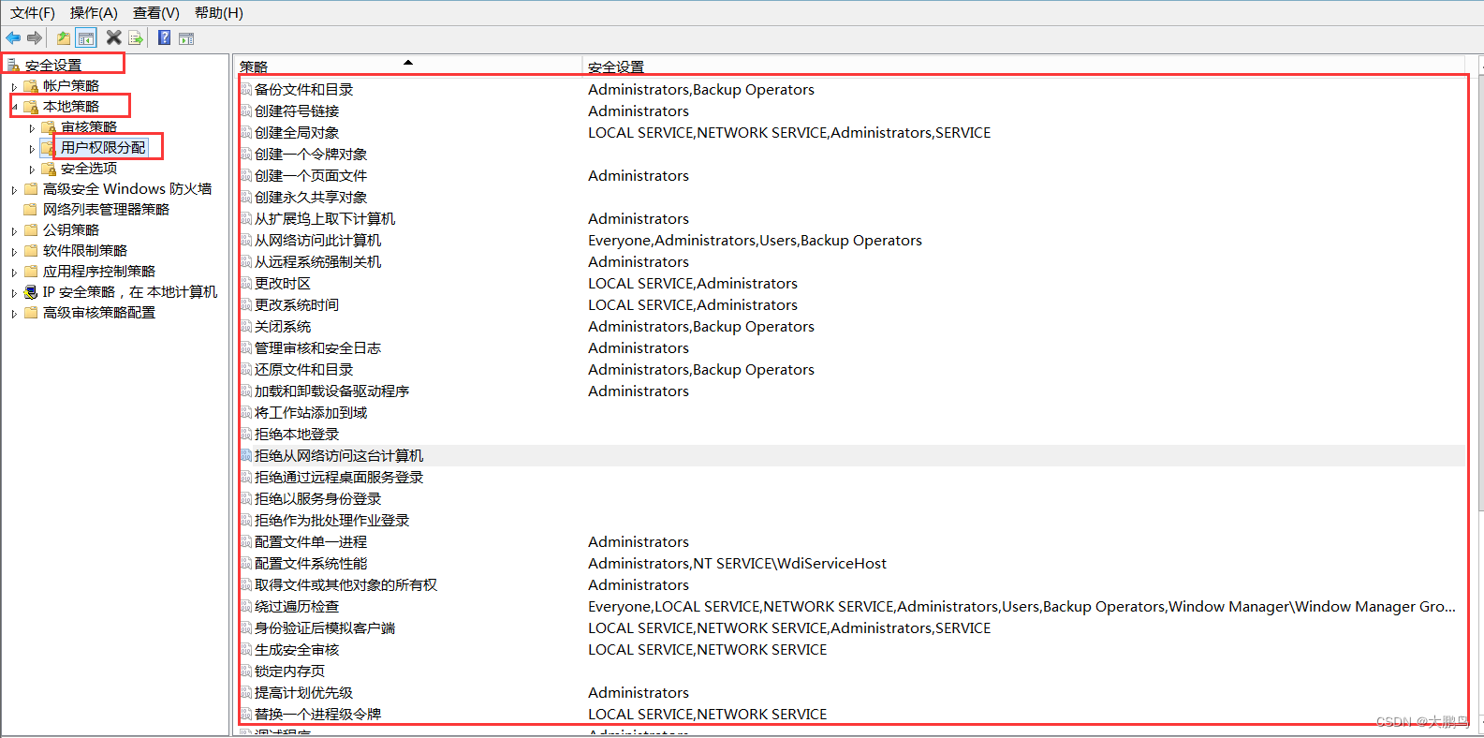1484x738 pixels.
Task: Select the 从网络访问此计算机 policy row
Action: 852,240
